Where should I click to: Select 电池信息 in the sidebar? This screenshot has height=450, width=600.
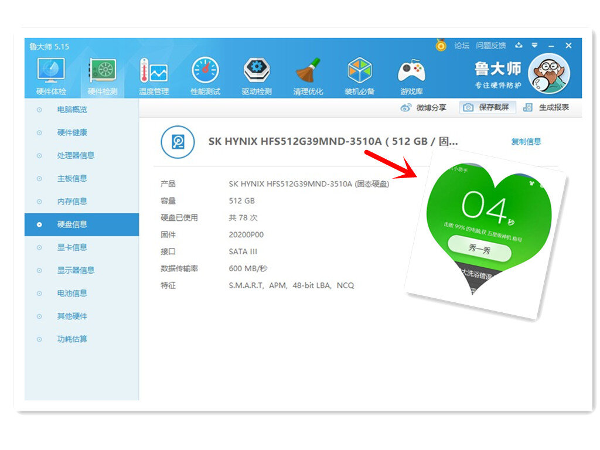click(x=81, y=294)
